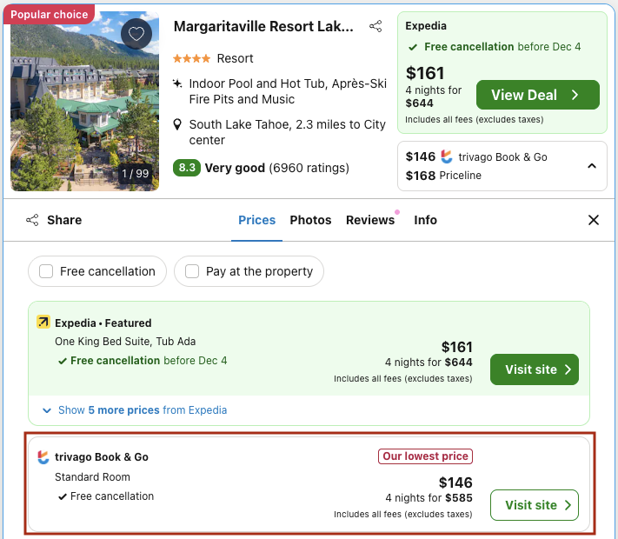This screenshot has height=539, width=618.
Task: Click the green View Deal button
Action: pos(536,95)
